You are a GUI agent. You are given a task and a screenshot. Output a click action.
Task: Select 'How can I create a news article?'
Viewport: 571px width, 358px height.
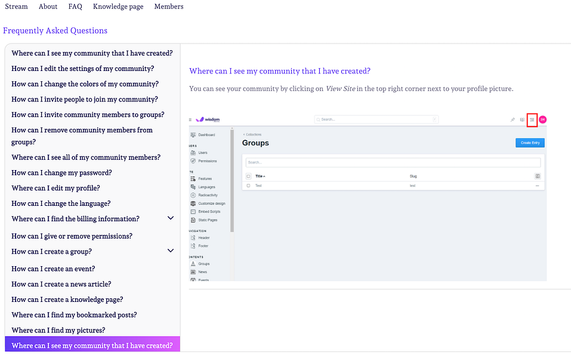click(x=61, y=284)
